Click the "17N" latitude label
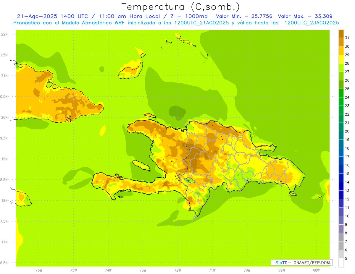This screenshot has height=274, width=355. click(x=4, y=242)
